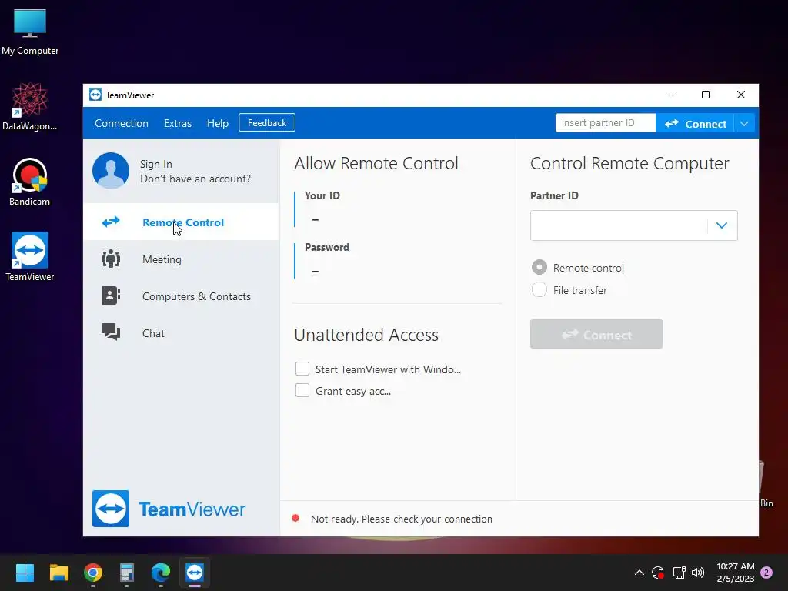The width and height of the screenshot is (788, 591).
Task: Expand the Partner ID dropdown arrow
Action: [722, 225]
